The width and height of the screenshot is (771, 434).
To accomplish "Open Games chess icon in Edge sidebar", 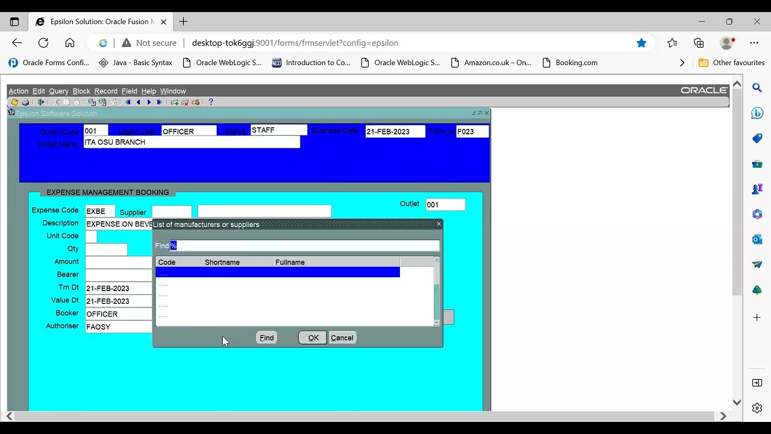I will pyautogui.click(x=757, y=189).
